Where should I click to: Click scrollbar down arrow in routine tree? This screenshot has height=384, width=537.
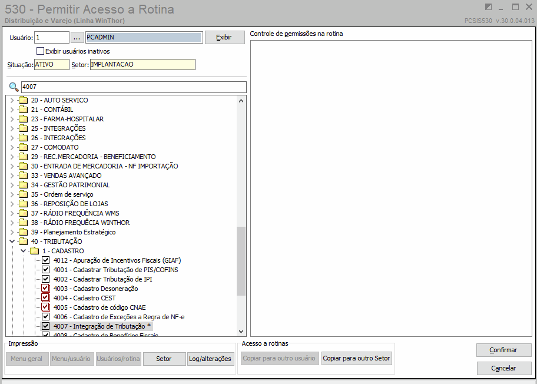click(x=241, y=332)
